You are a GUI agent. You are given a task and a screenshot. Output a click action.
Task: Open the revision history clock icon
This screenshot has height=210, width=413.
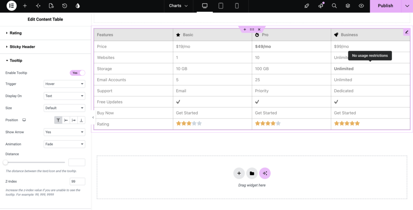[65, 6]
